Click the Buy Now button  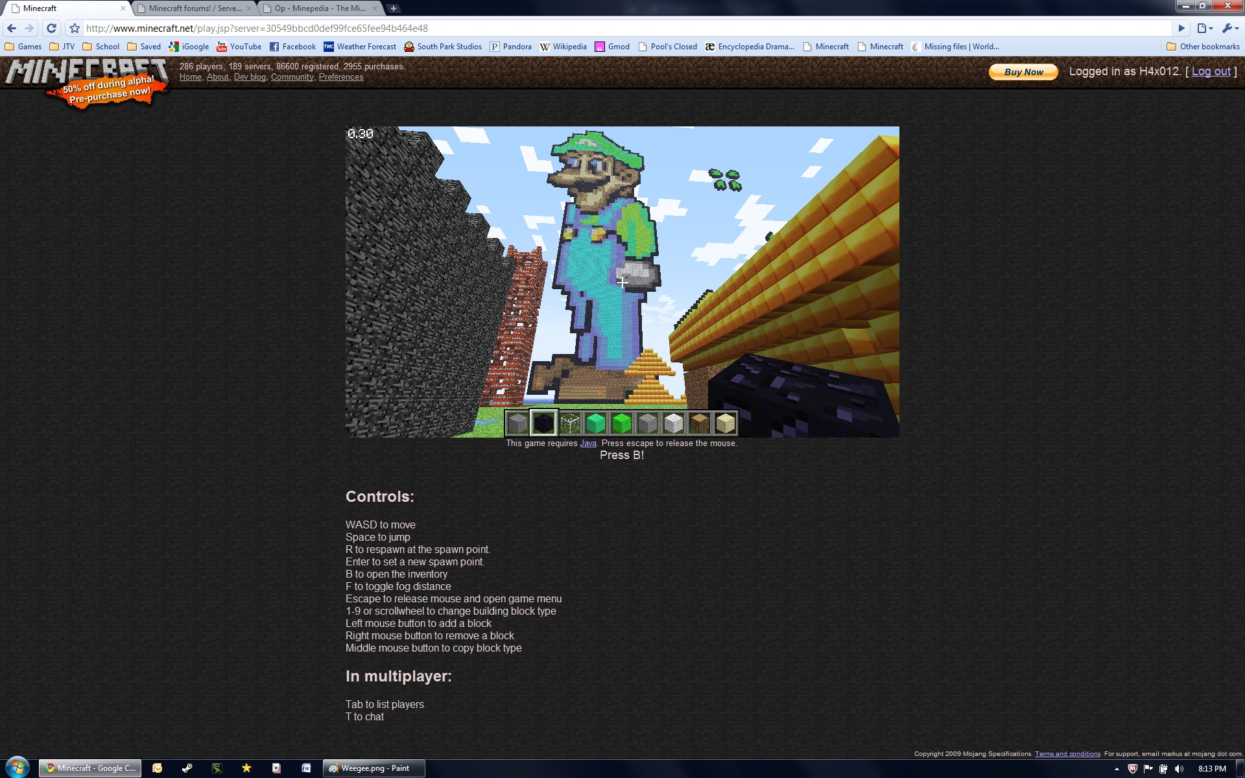1023,72
